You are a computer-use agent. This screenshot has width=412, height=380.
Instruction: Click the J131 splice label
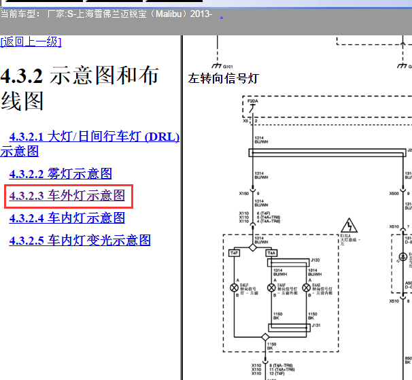[x=316, y=326]
